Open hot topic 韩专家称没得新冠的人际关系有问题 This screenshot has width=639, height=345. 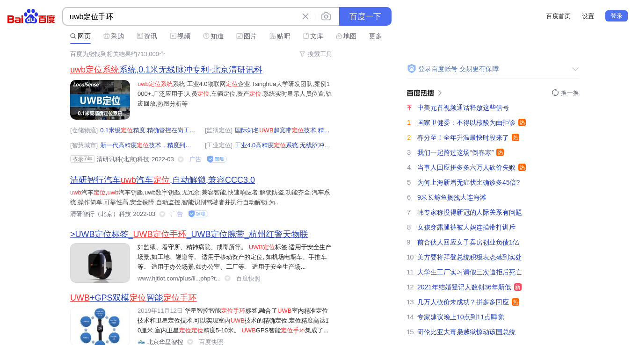[x=470, y=212]
